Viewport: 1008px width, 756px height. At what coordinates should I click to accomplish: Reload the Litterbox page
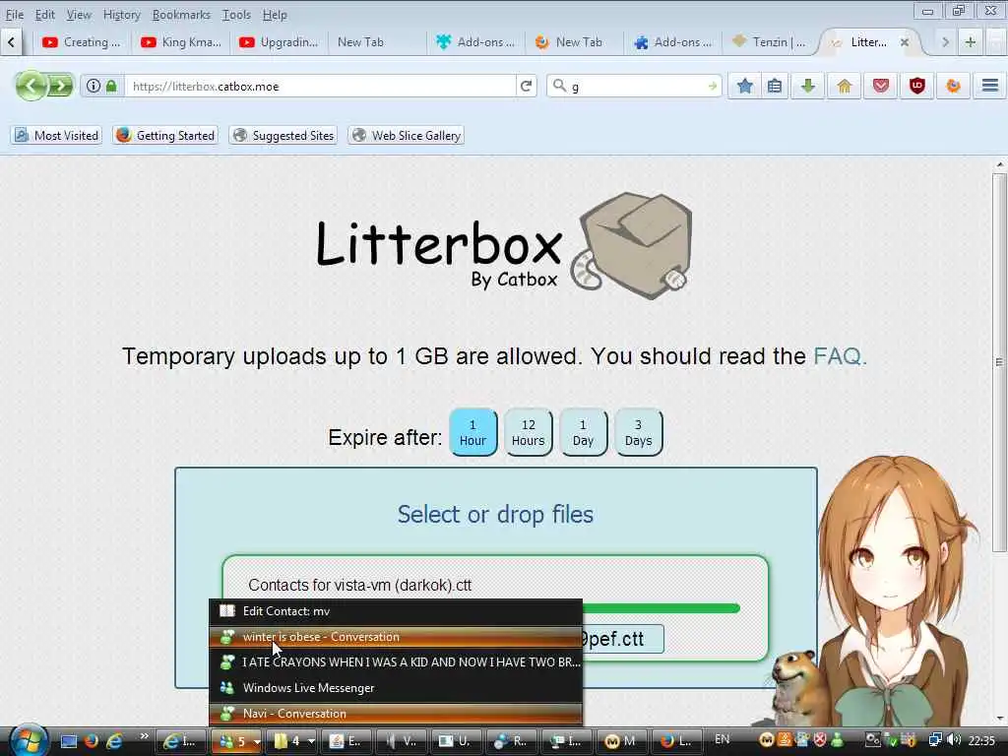[x=526, y=86]
